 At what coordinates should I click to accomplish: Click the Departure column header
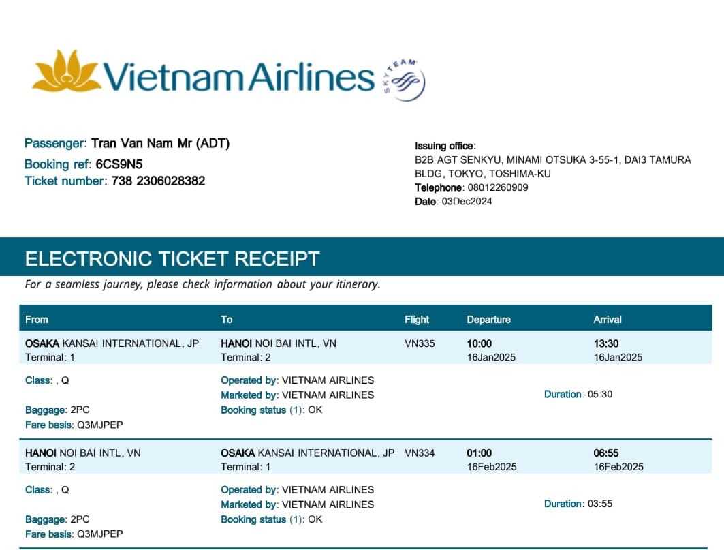point(488,319)
